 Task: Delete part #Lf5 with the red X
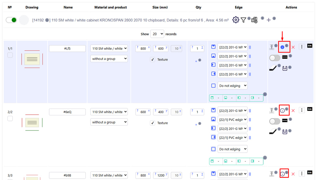(x=293, y=47)
